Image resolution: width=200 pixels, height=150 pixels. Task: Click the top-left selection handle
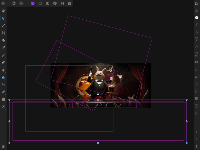click(9, 100)
